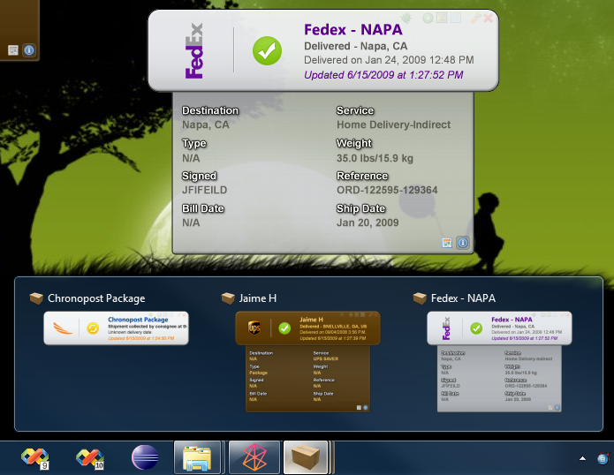Screen dimensions: 614x475
Task: Open the table grid icon on FedEx widget
Action: click(455, 18)
